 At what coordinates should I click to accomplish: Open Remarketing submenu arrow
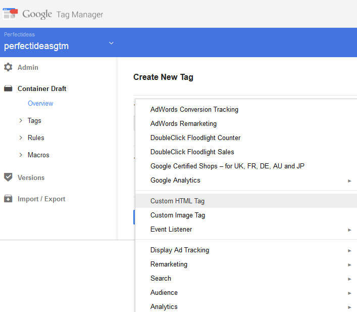[349, 265]
